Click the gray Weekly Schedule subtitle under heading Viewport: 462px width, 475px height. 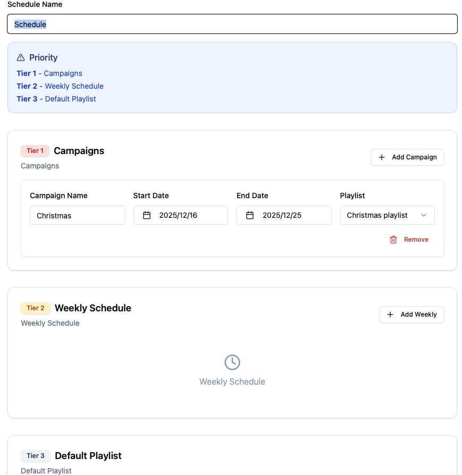50,323
